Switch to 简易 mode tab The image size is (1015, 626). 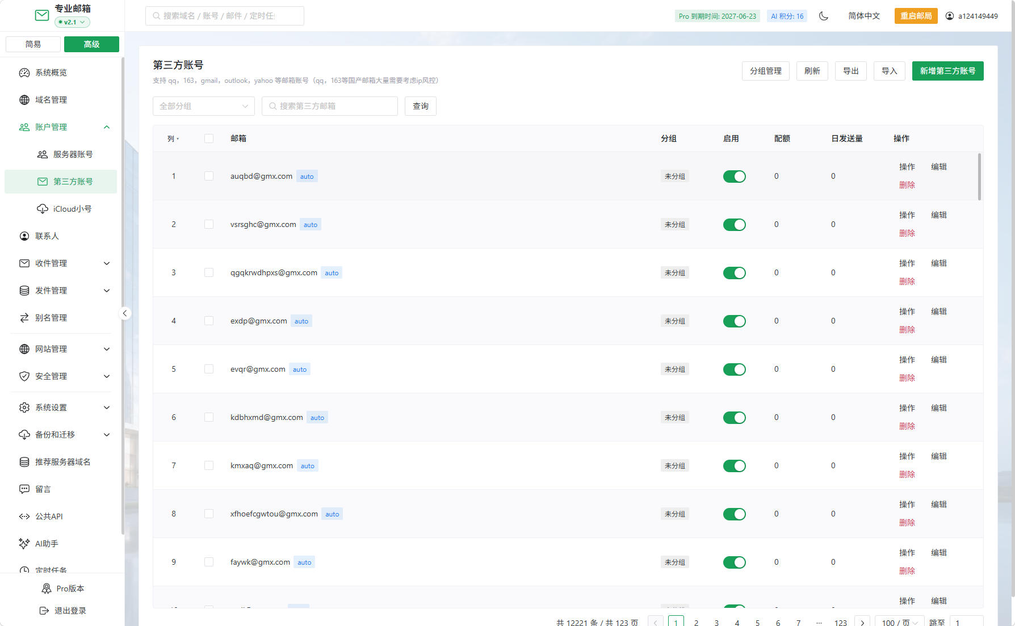click(33, 44)
